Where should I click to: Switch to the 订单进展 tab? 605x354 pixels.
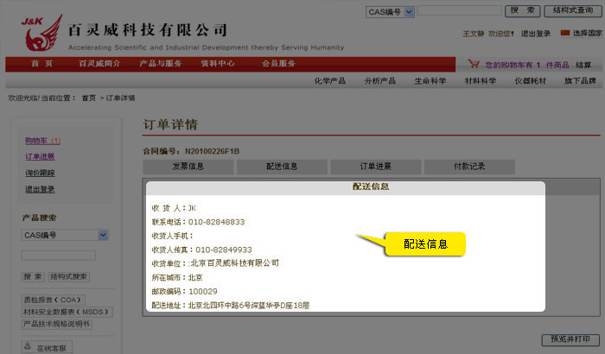pyautogui.click(x=376, y=166)
